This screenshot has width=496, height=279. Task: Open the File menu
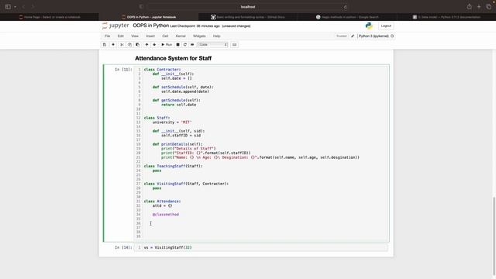point(108,36)
